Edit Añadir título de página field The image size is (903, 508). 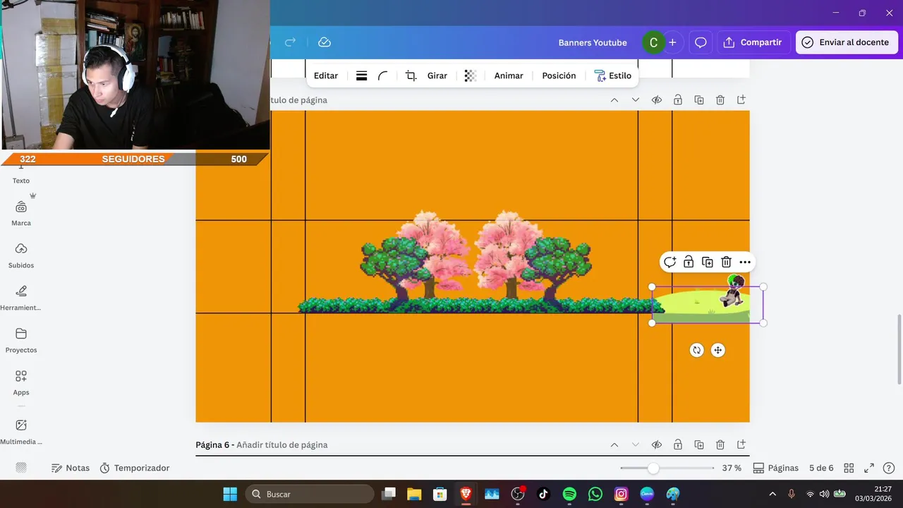[x=282, y=445]
